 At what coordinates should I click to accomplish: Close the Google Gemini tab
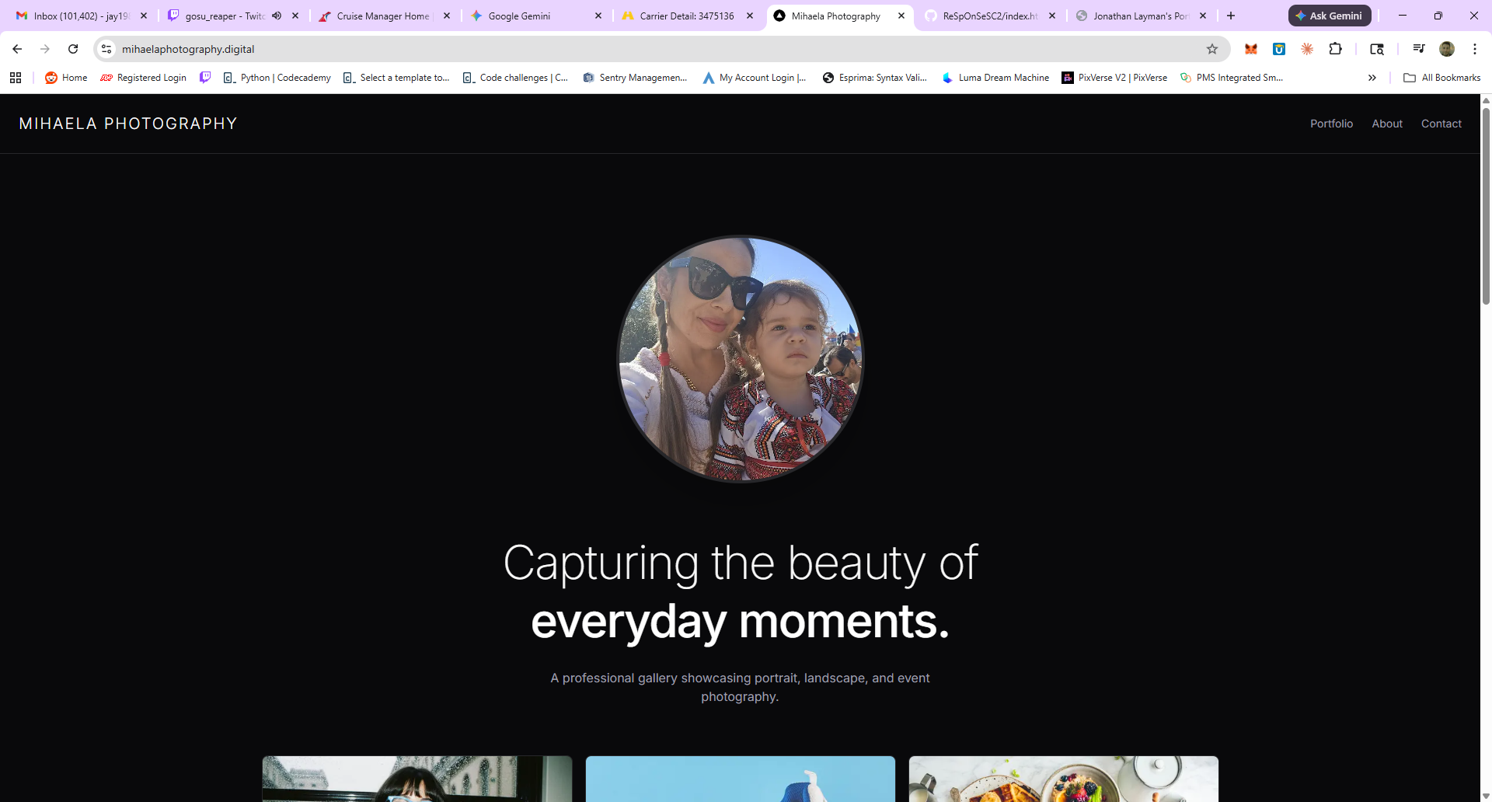(598, 16)
